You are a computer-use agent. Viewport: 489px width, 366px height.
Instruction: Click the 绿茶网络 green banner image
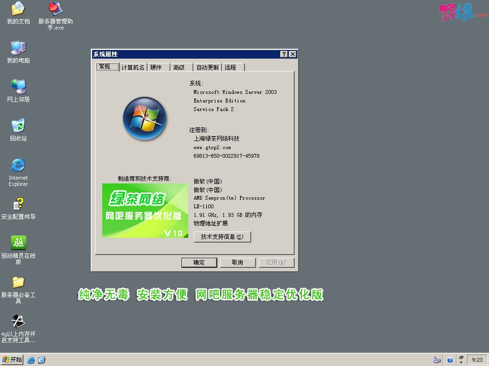tap(145, 210)
